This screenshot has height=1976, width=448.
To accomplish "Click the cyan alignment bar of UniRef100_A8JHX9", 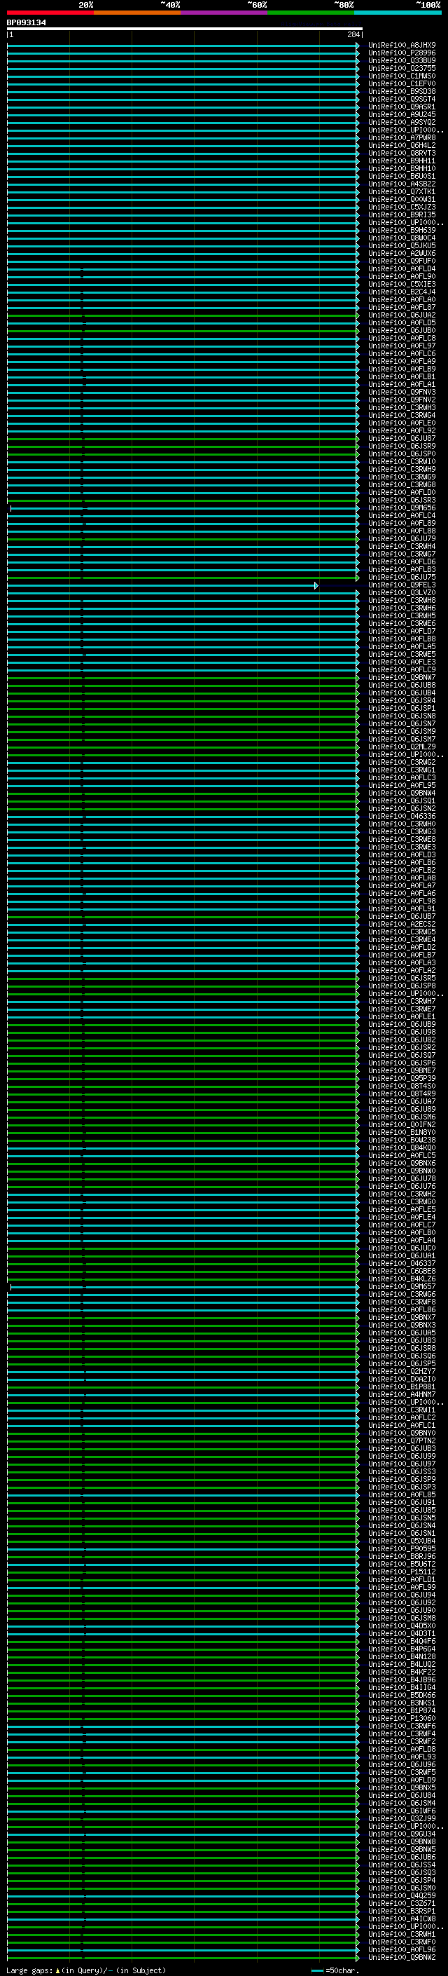I will pyautogui.click(x=182, y=46).
